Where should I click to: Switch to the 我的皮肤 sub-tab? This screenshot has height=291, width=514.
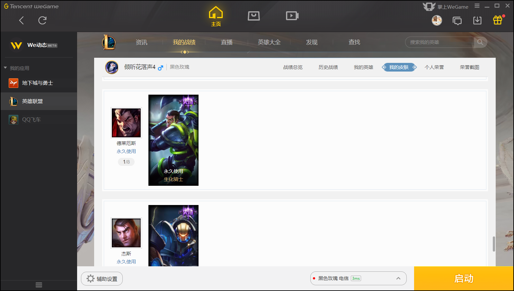tap(399, 67)
